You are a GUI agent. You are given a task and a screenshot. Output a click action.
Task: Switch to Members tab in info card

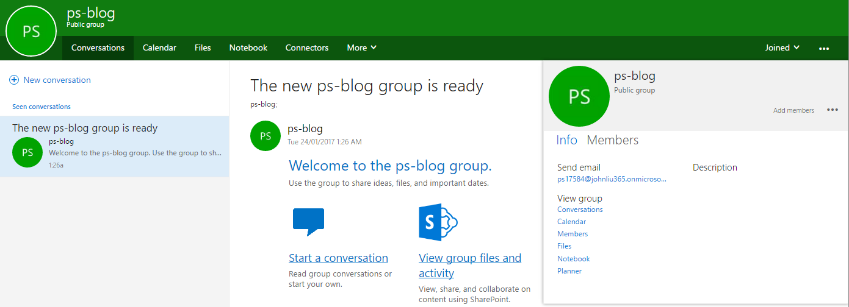click(612, 140)
